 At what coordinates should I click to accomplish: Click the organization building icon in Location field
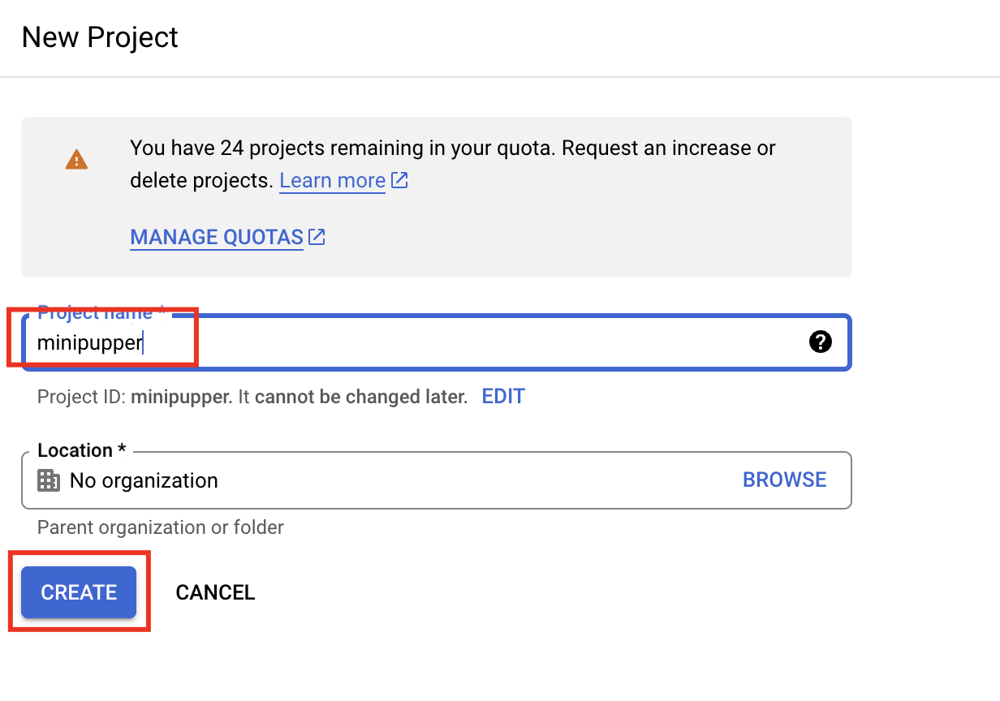(49, 480)
